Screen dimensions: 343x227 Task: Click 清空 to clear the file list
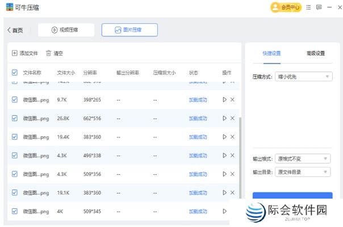(x=55, y=53)
